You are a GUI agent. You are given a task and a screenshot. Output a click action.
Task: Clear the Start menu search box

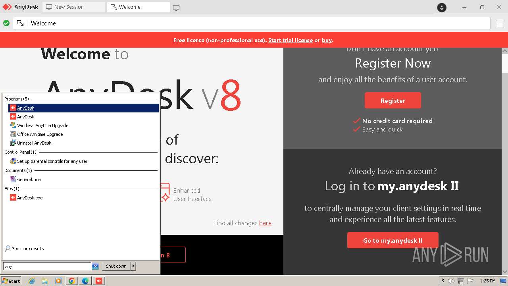(x=95, y=266)
